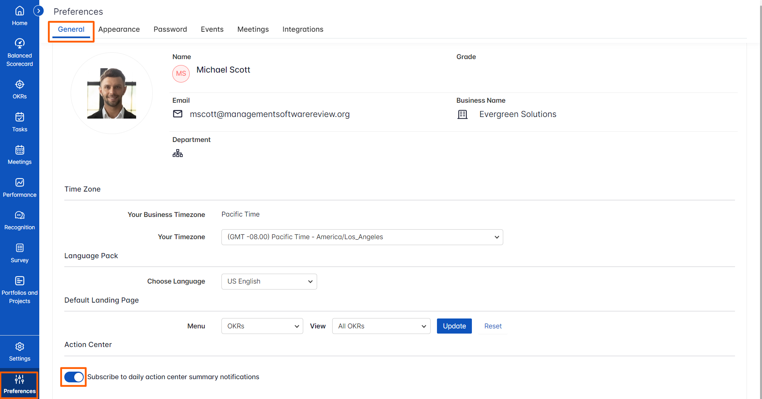This screenshot has height=399, width=762.
Task: Click the mscott@managementsoftwarereview.org email text
Action: (x=270, y=114)
